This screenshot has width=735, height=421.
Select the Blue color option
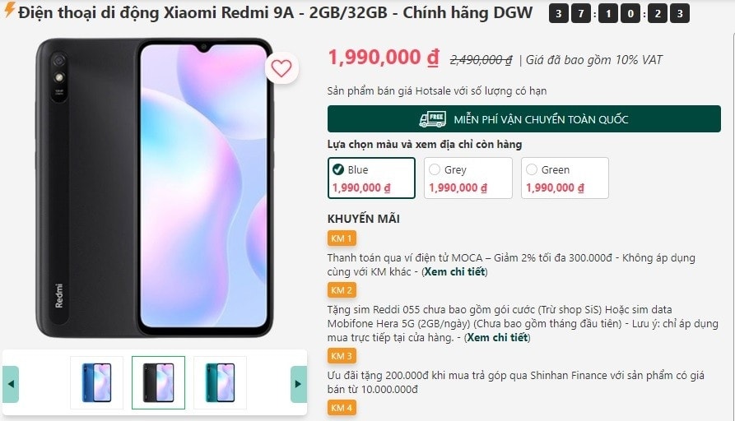pyautogui.click(x=371, y=178)
